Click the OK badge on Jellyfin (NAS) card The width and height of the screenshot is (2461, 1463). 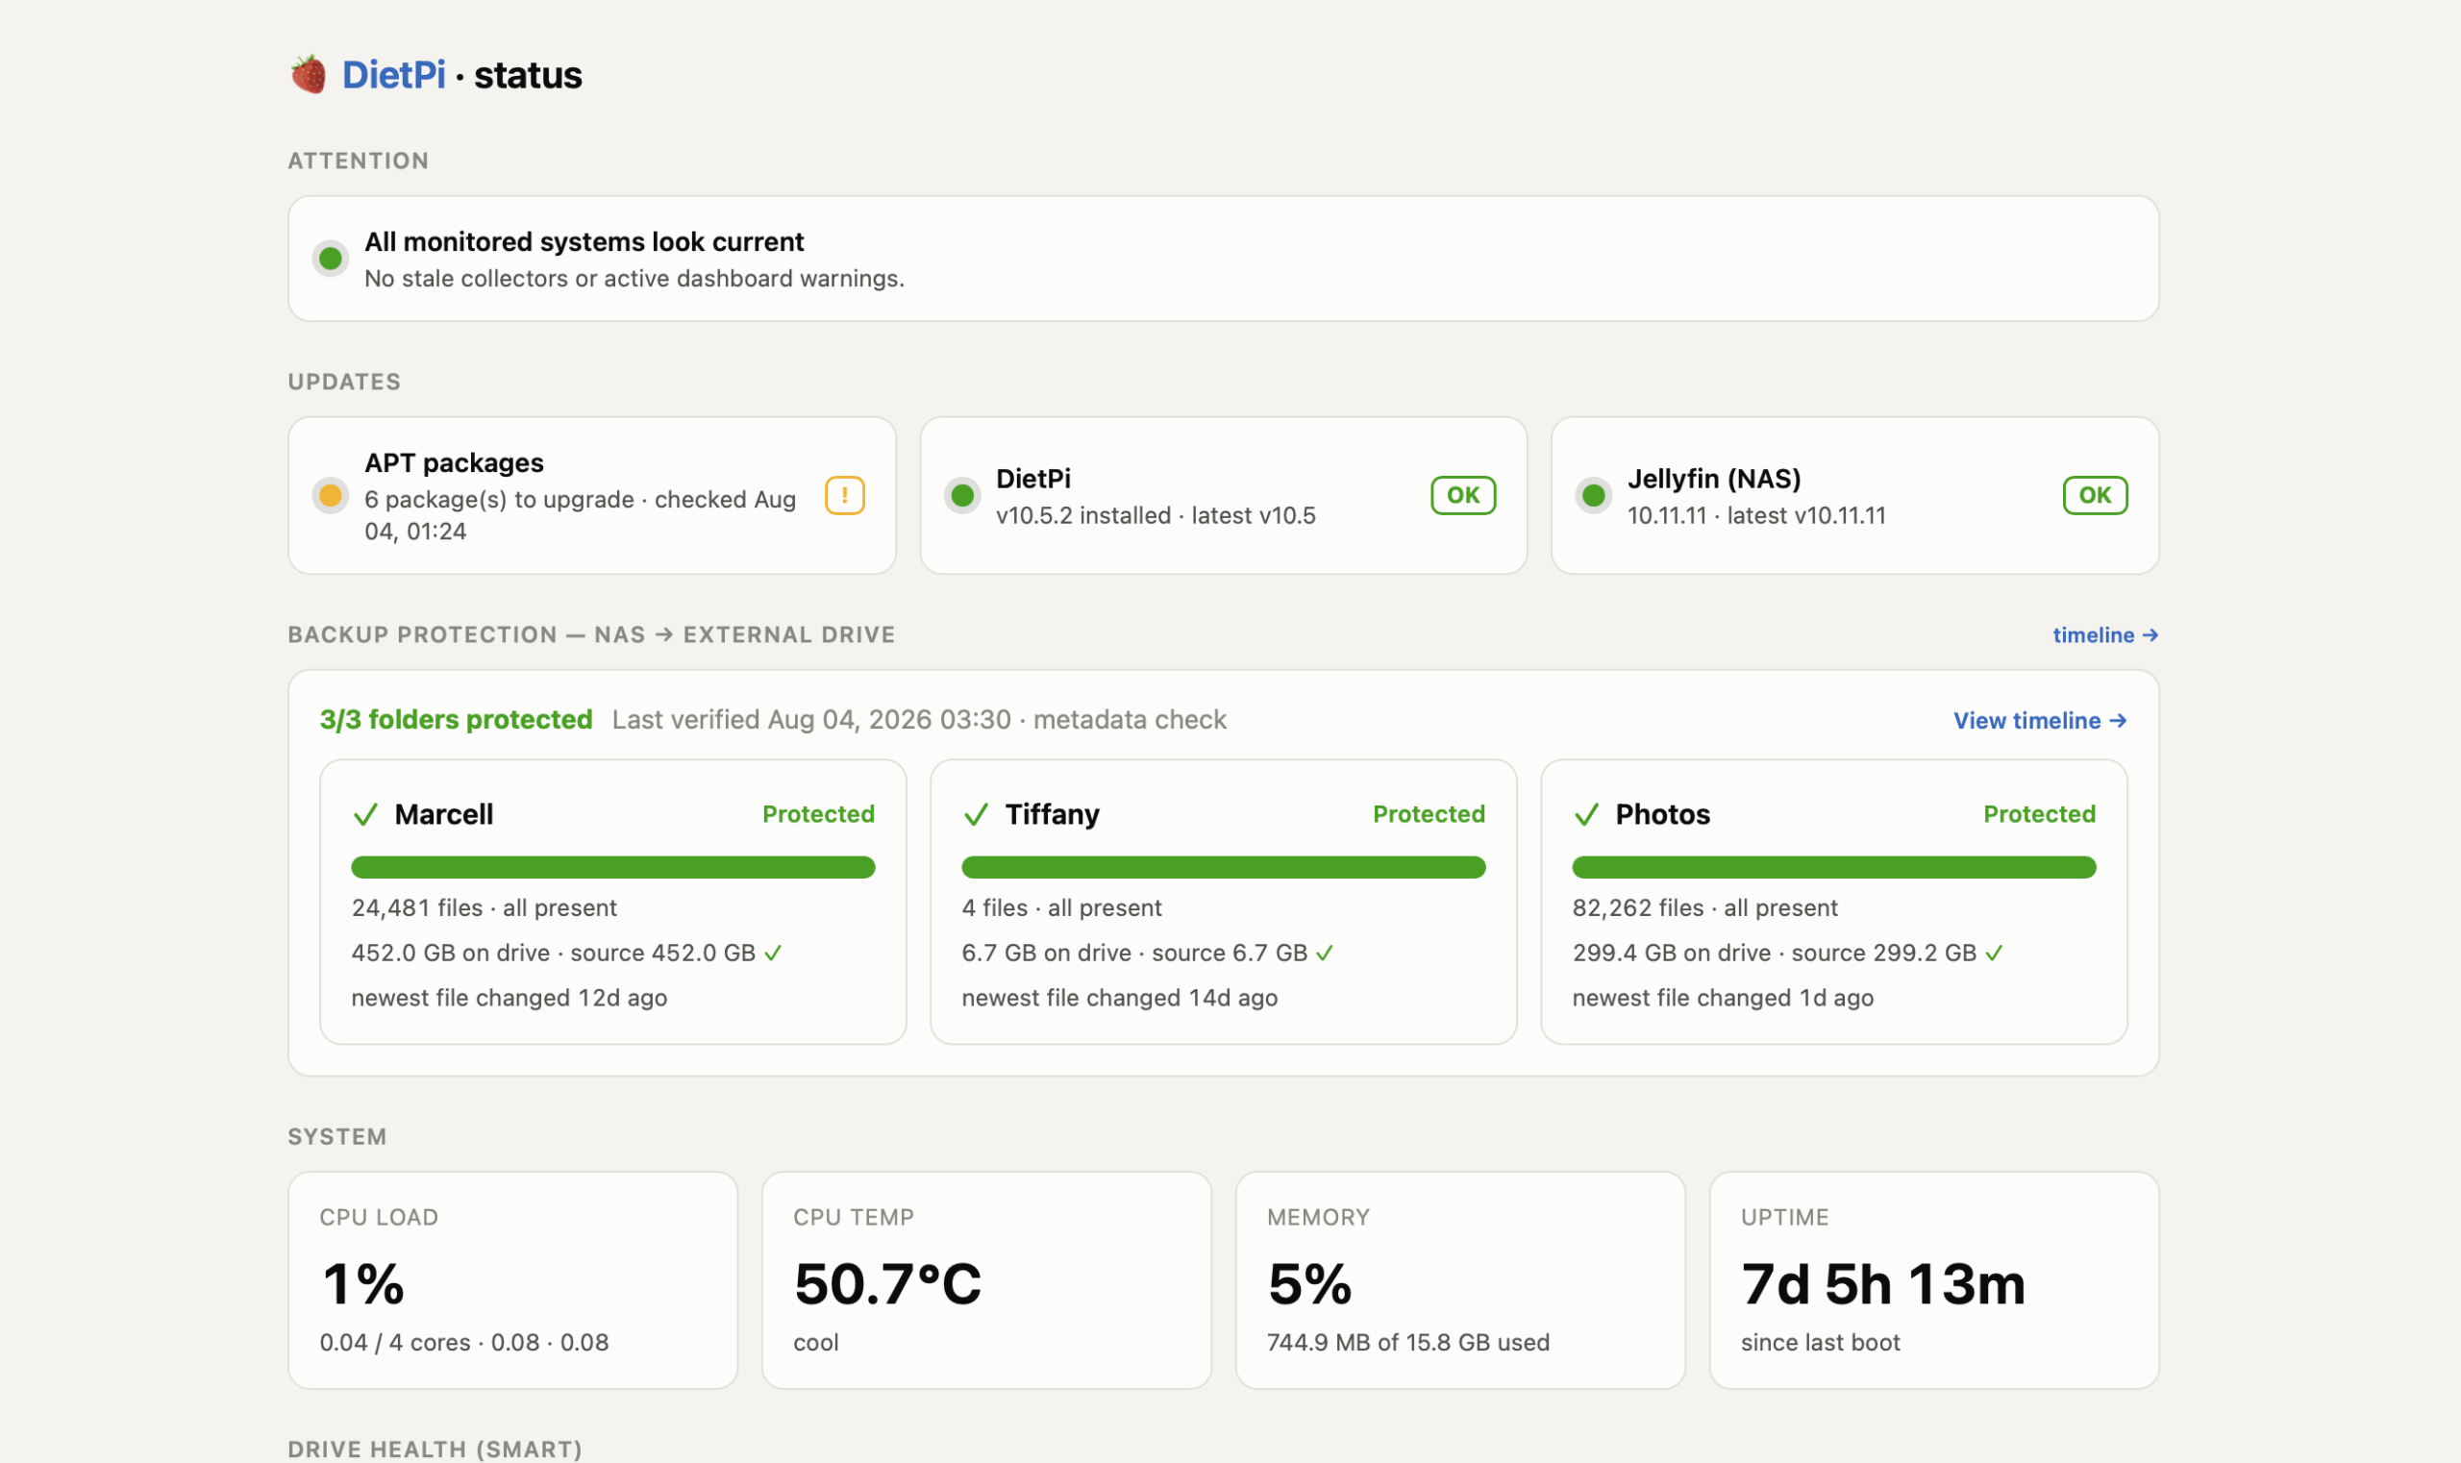pyautogui.click(x=2095, y=495)
